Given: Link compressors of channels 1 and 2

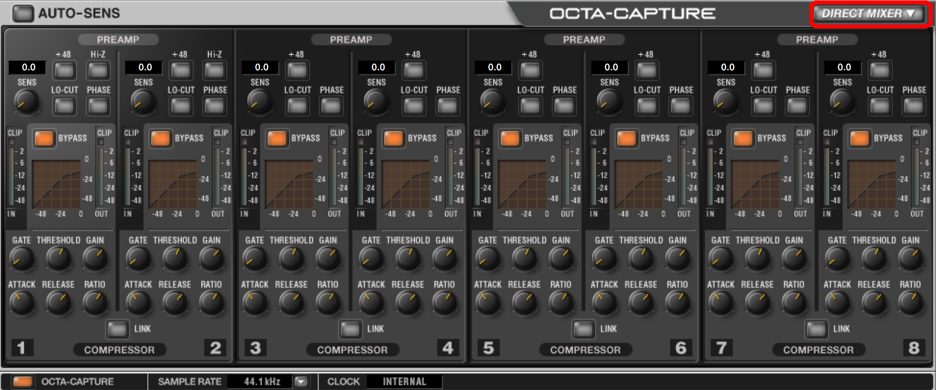Looking at the screenshot, I should tap(117, 329).
